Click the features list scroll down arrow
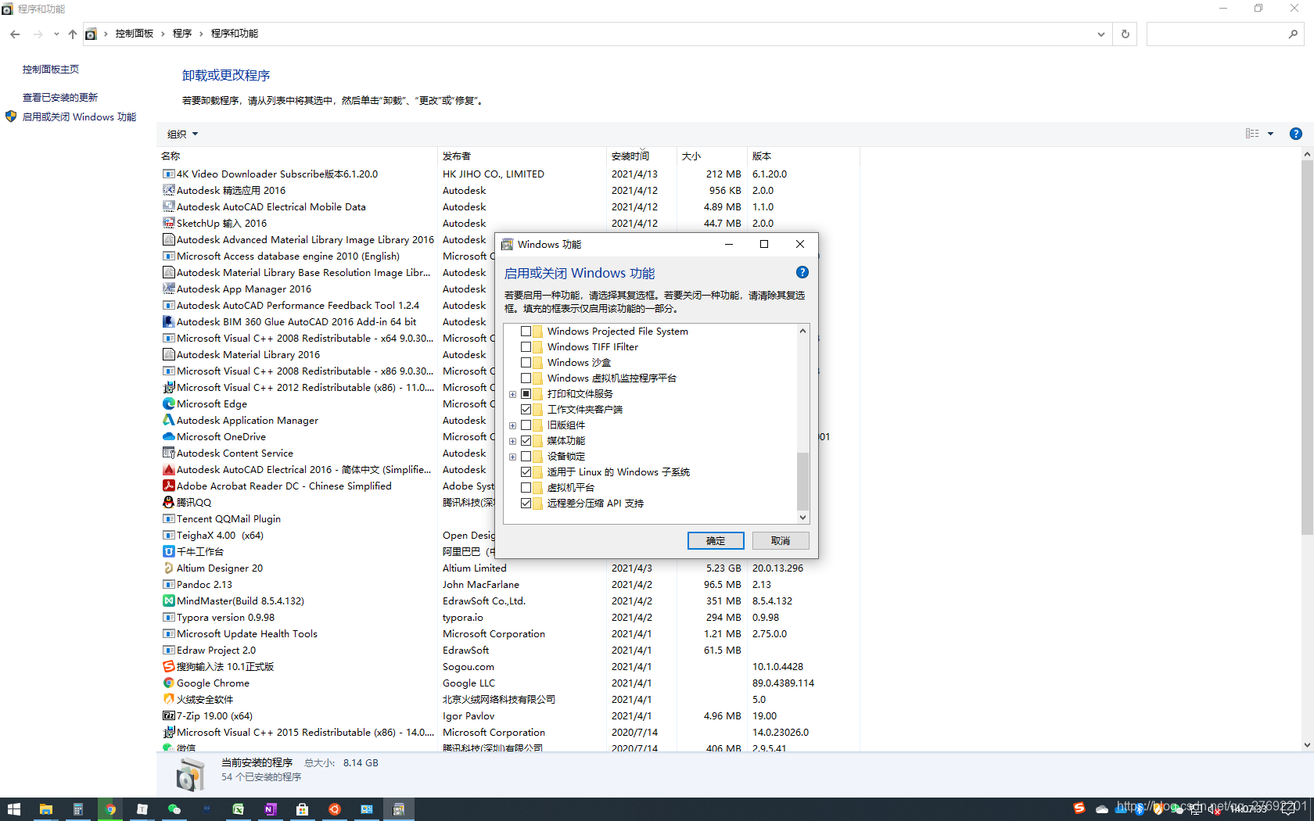1314x821 pixels. 802,517
